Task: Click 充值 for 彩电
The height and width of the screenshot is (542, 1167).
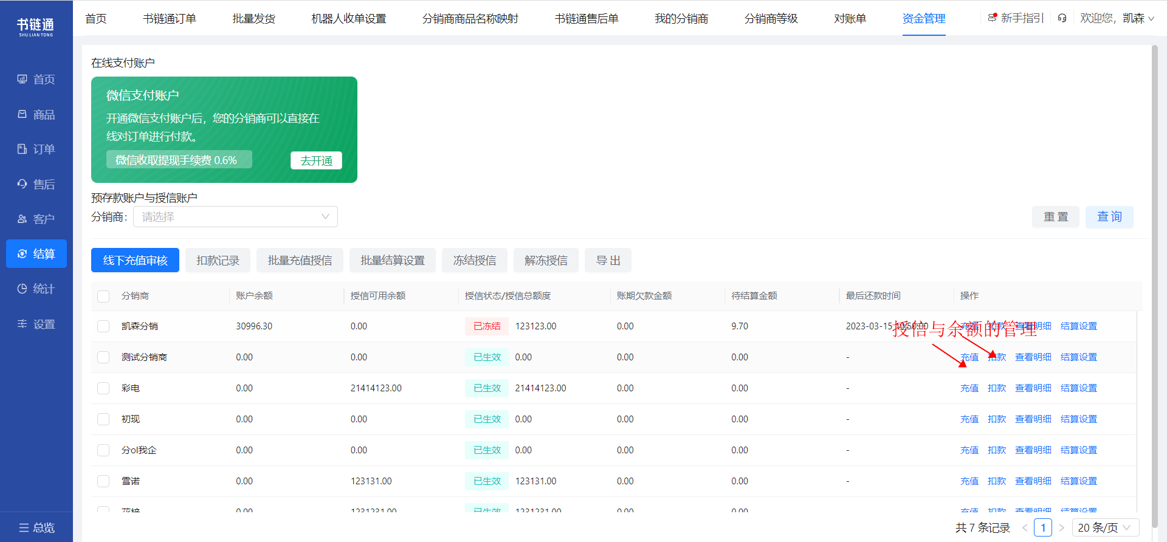Action: [x=969, y=388]
